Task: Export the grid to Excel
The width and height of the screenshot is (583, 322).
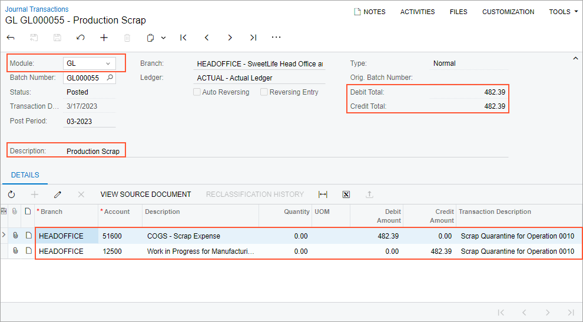Action: click(346, 194)
